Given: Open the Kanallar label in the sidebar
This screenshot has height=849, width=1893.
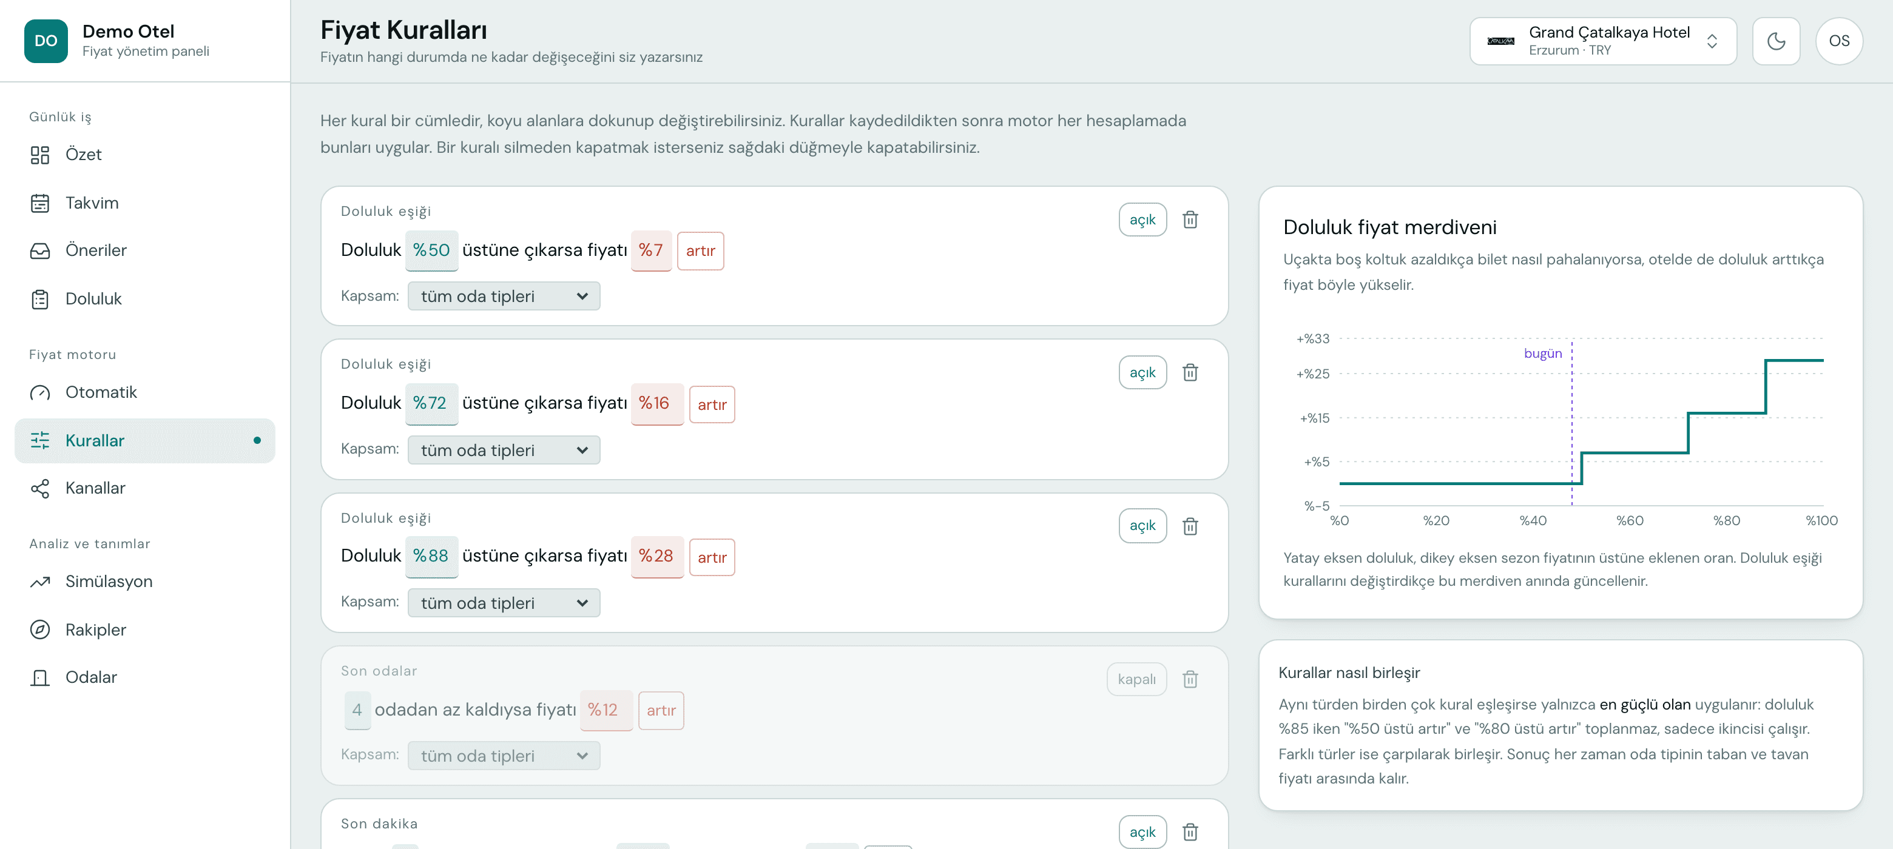Looking at the screenshot, I should tap(95, 488).
